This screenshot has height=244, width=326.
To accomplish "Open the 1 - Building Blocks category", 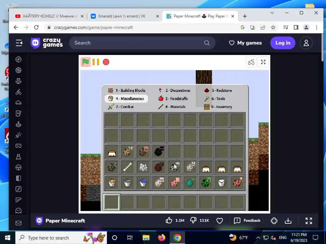I will click(x=127, y=91).
